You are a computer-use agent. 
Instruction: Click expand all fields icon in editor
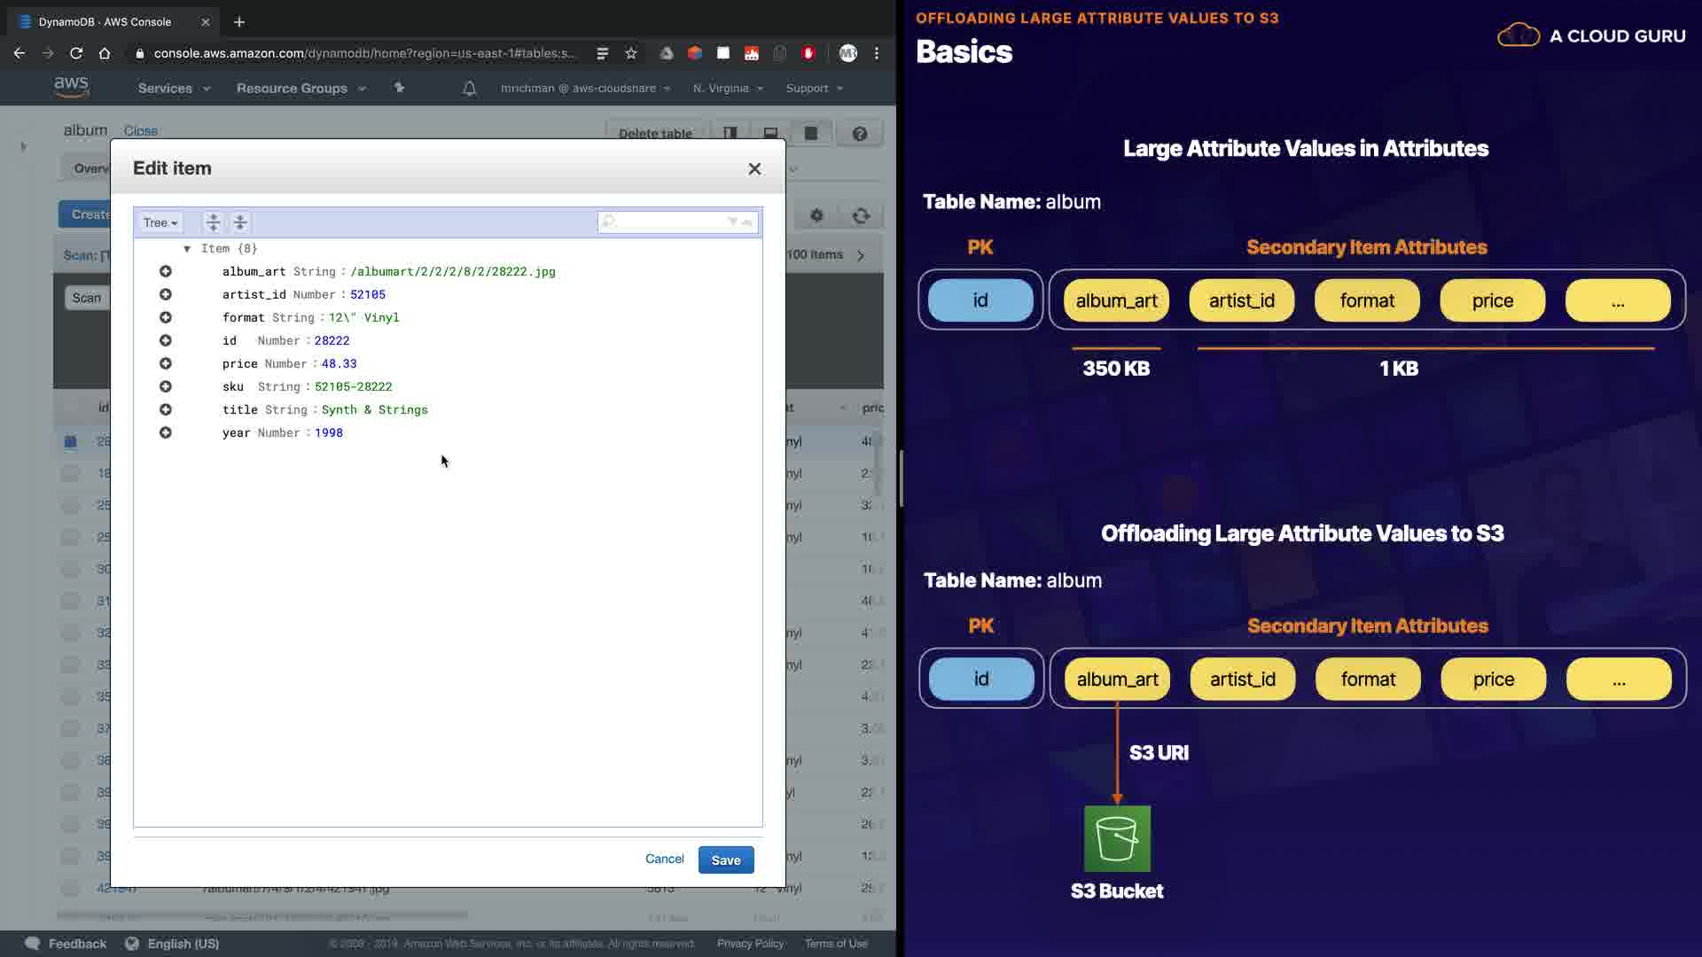point(213,222)
